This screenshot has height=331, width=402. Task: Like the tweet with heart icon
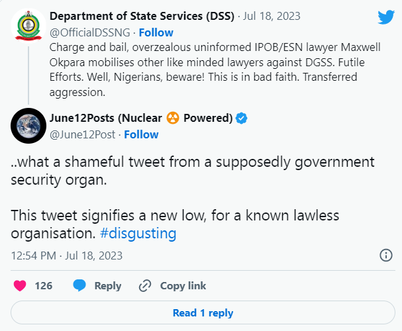pos(21,286)
